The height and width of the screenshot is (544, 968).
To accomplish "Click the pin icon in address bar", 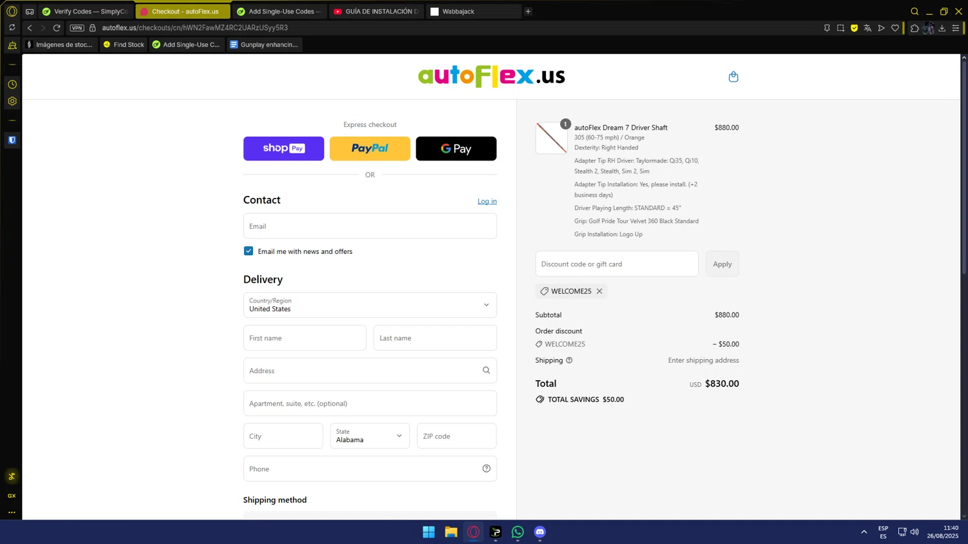I will point(827,28).
